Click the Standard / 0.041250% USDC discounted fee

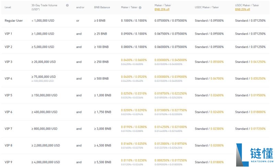250,62
